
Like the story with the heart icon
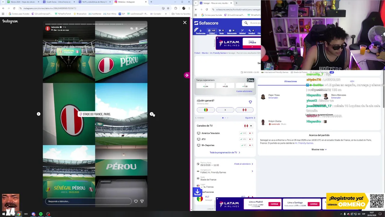[136, 201]
